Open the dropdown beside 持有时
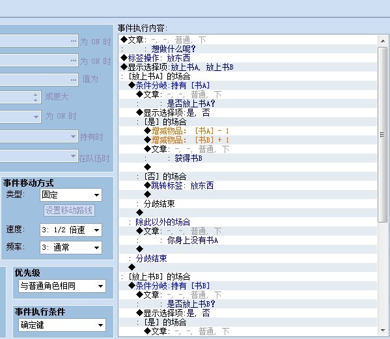 coord(73,137)
